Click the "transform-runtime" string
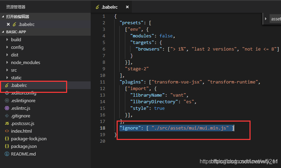 click(x=233, y=82)
